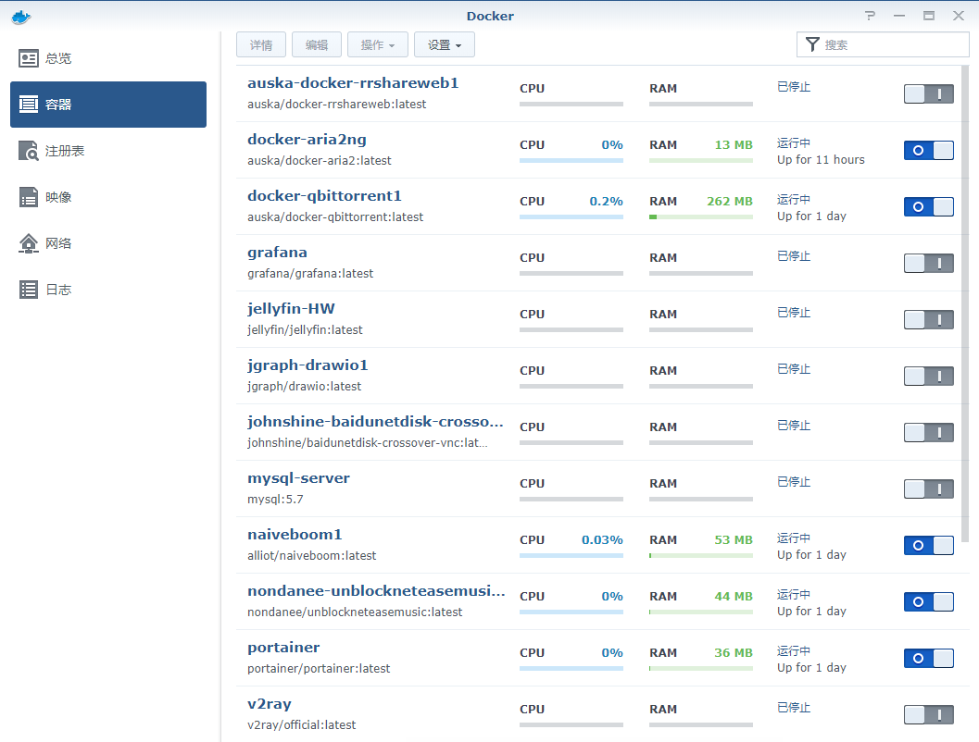The width and height of the screenshot is (979, 742).
Task: Click the 详情 (Details) button
Action: coord(260,43)
